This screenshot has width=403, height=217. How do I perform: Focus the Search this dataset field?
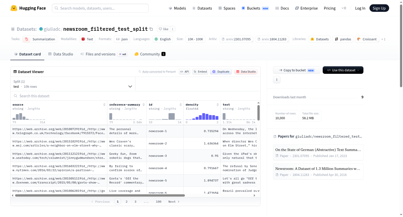point(136,96)
